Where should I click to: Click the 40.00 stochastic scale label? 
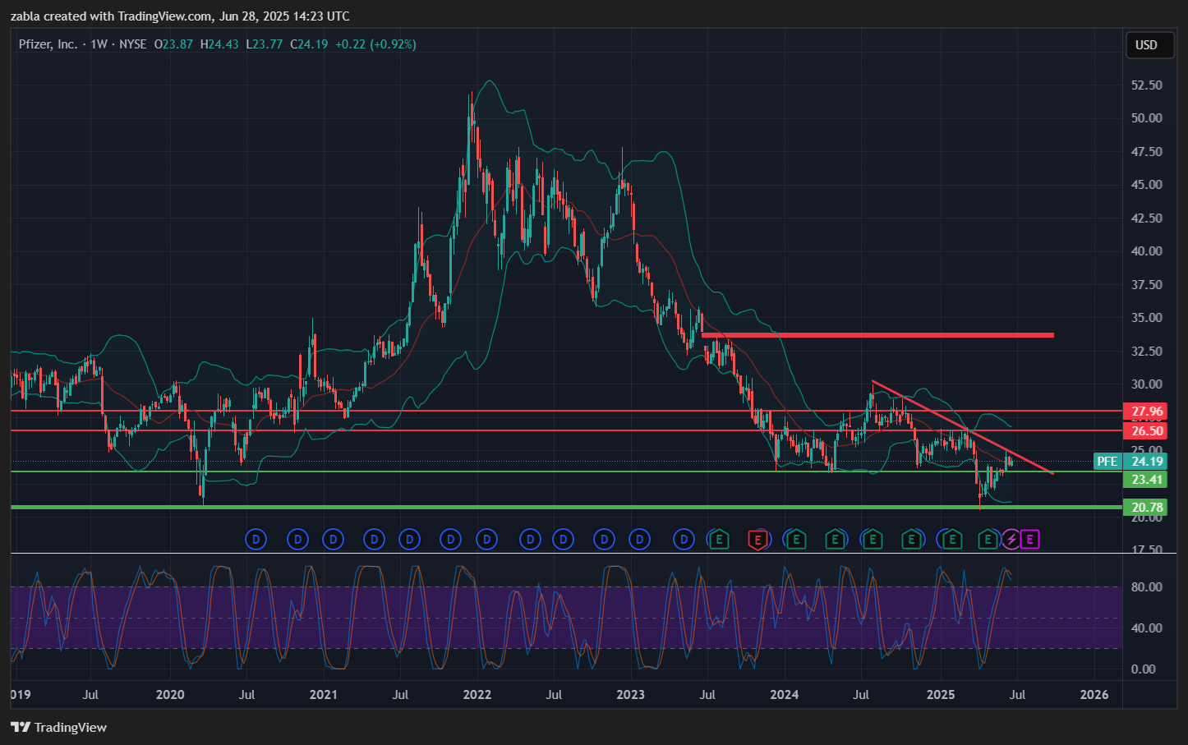coord(1147,628)
